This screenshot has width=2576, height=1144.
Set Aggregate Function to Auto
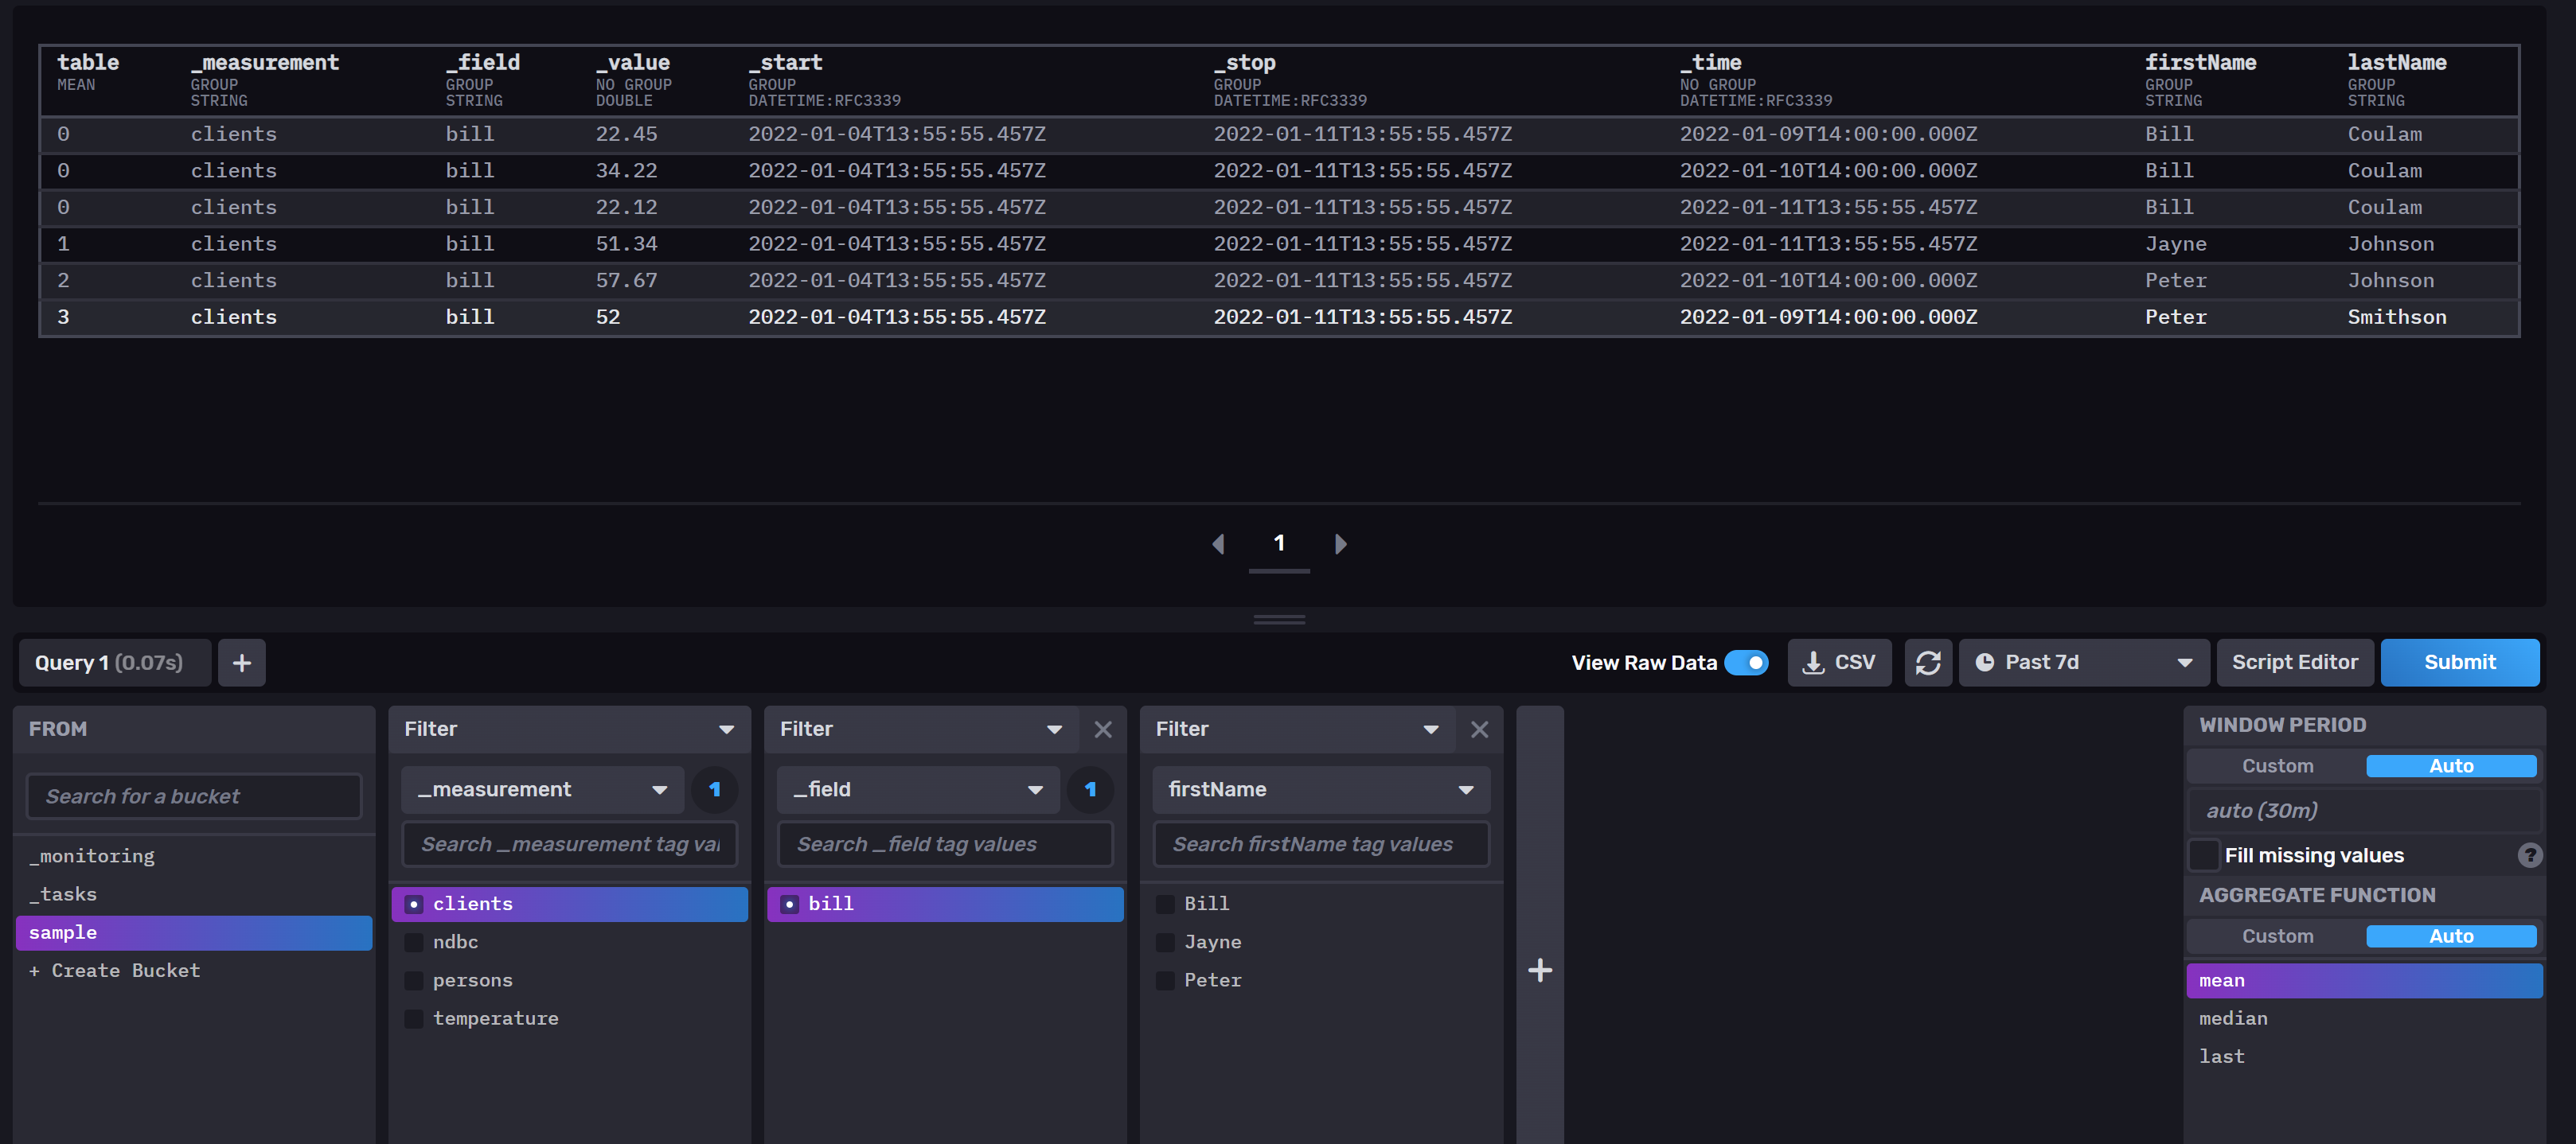point(2450,936)
